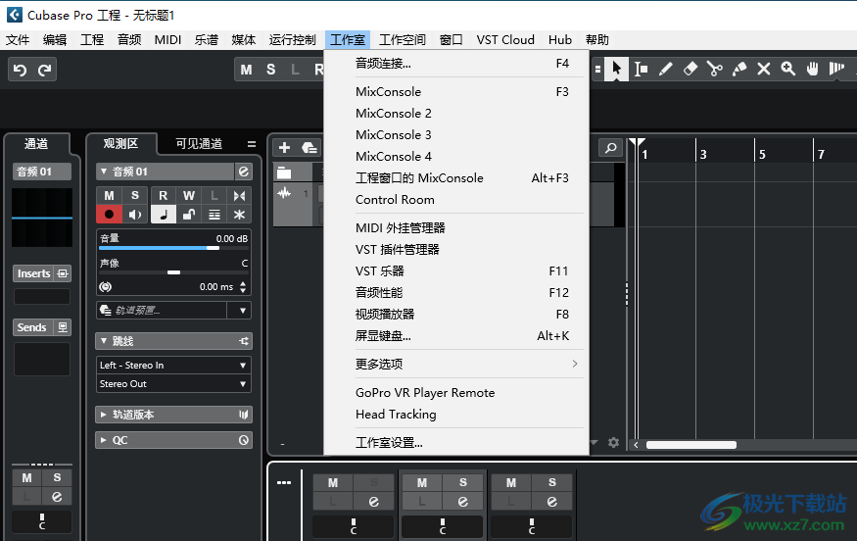857x541 pixels.
Task: Select the Range Selection tool
Action: pyautogui.click(x=642, y=69)
